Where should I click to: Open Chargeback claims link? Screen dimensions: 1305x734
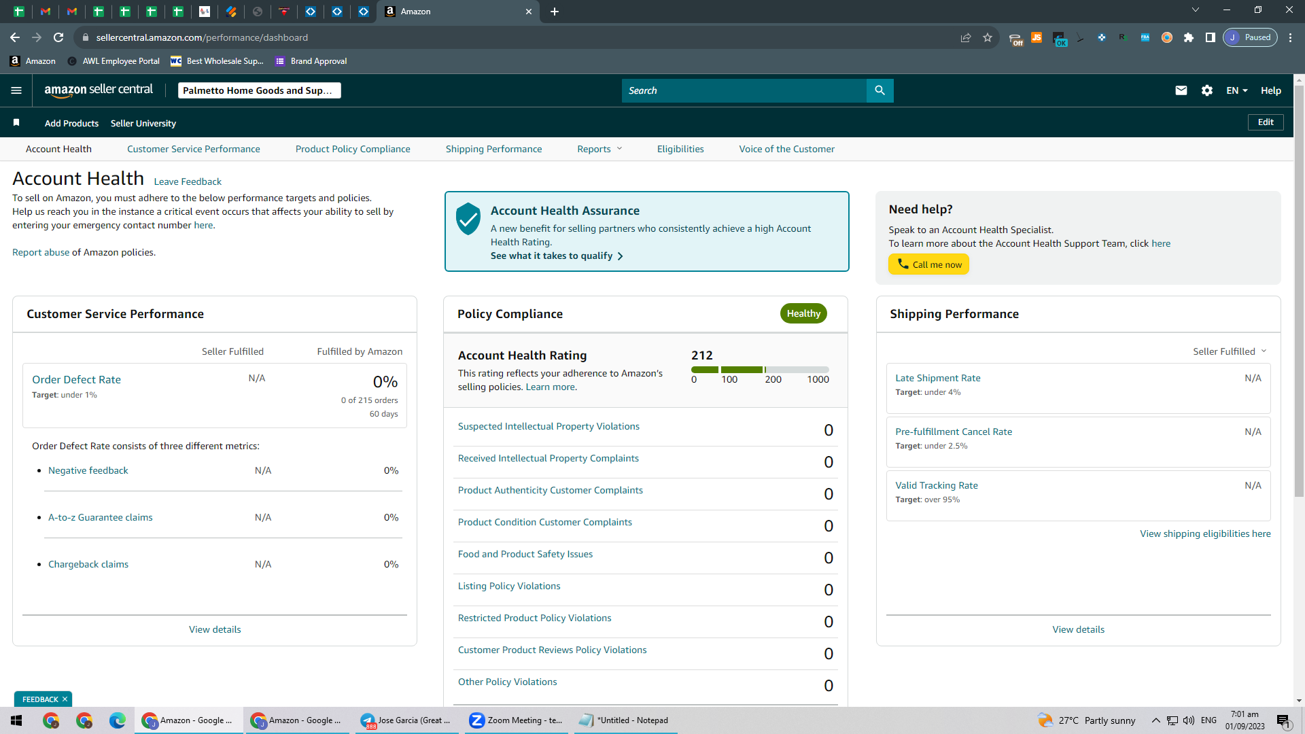88,564
